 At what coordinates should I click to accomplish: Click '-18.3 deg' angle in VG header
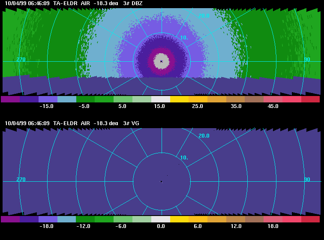click(x=106, y=123)
